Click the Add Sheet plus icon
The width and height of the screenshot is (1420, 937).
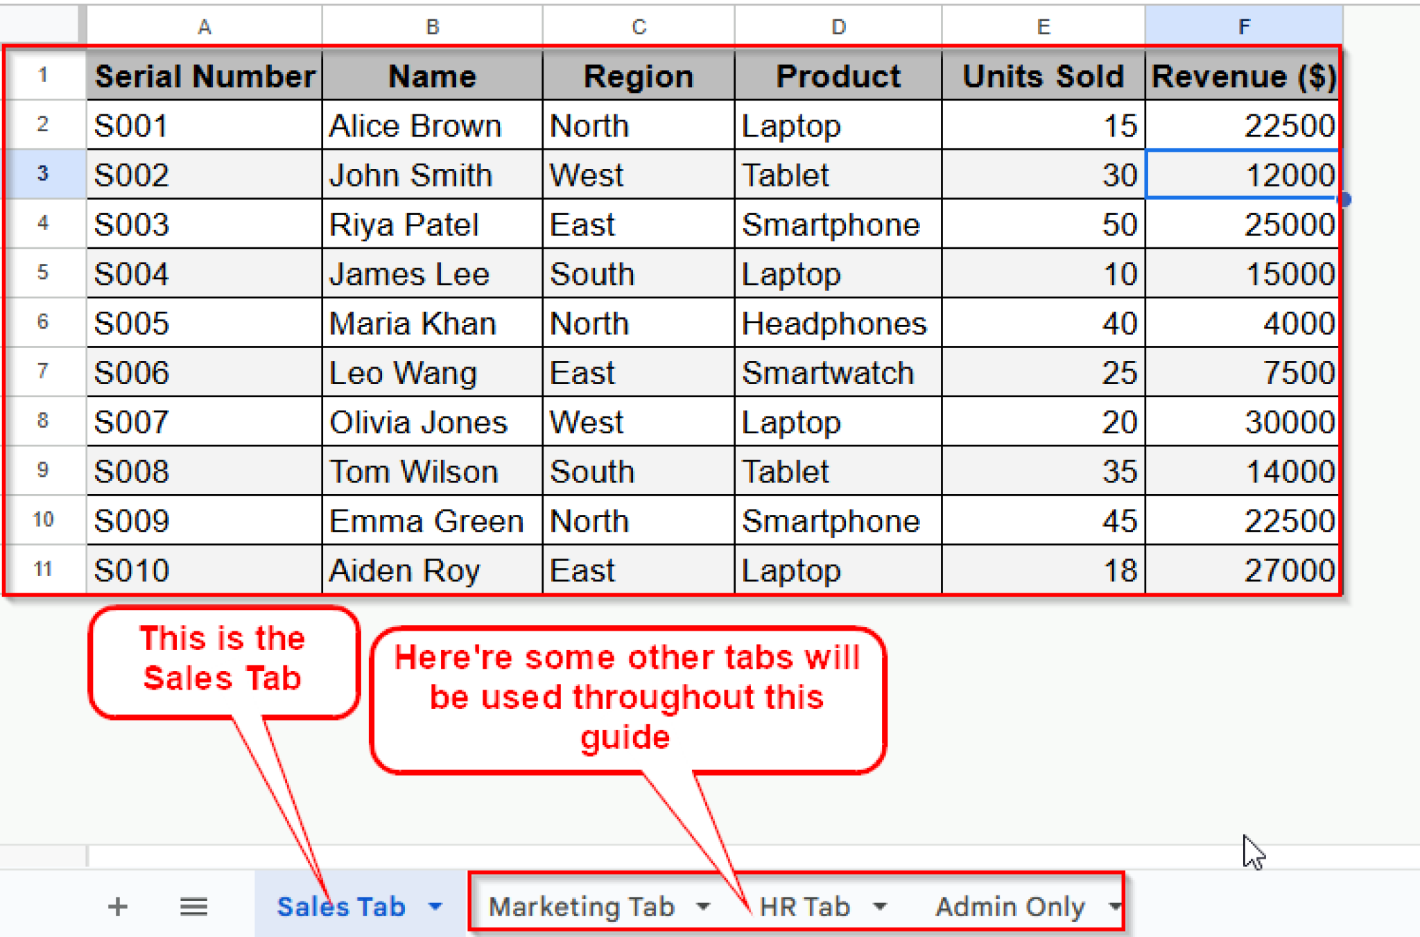tap(118, 906)
